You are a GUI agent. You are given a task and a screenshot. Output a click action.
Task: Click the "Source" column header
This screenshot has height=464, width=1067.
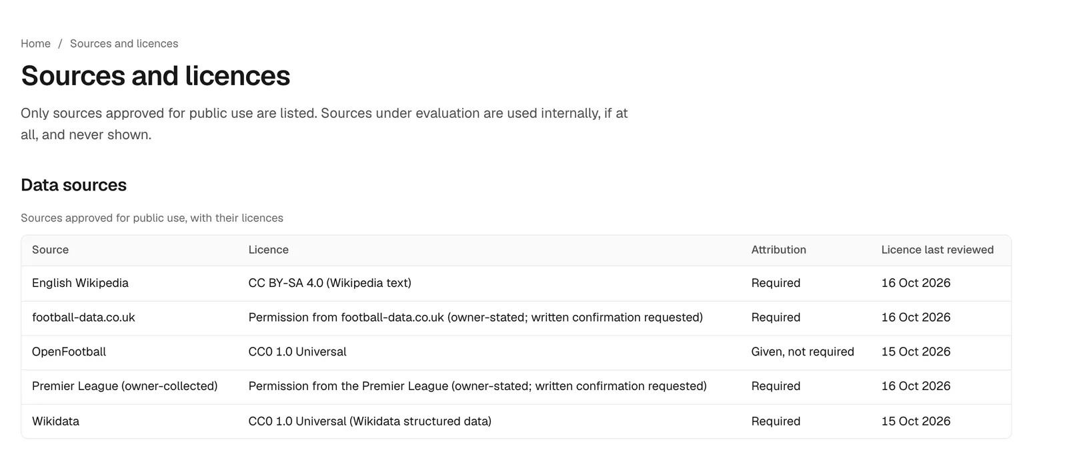coord(50,250)
